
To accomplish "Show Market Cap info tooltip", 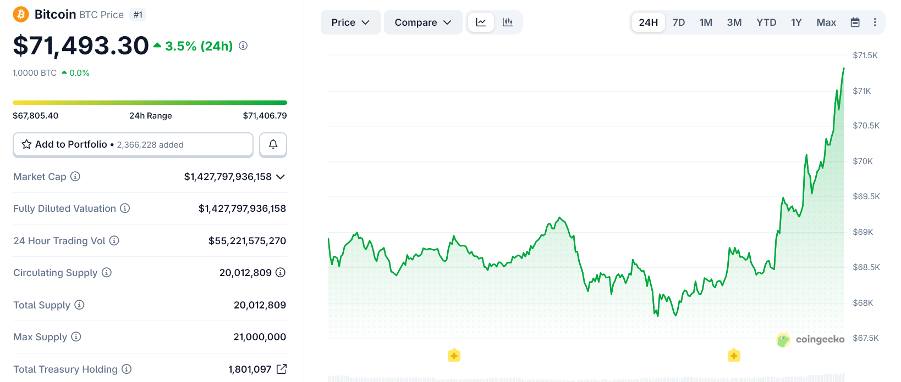I will point(75,176).
